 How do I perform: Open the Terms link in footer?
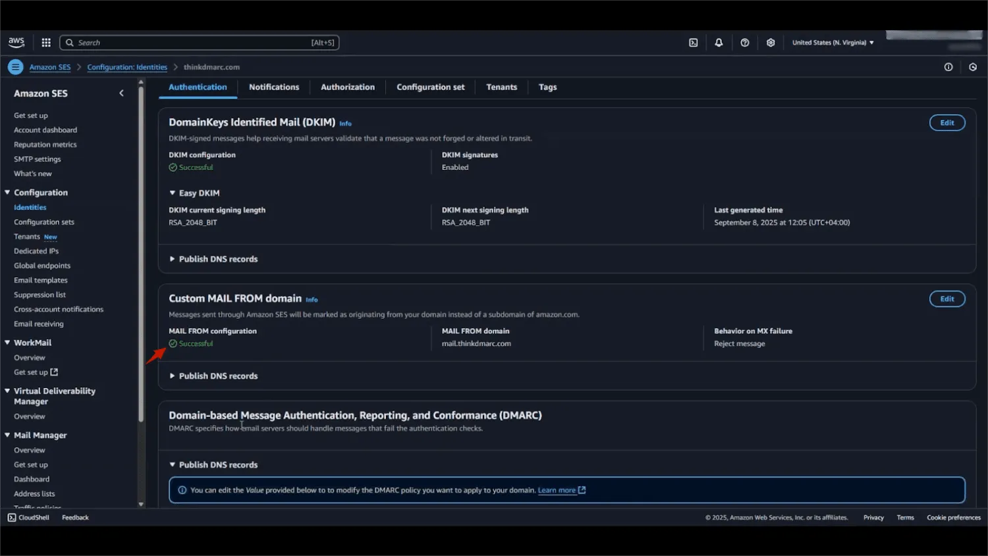tap(905, 518)
